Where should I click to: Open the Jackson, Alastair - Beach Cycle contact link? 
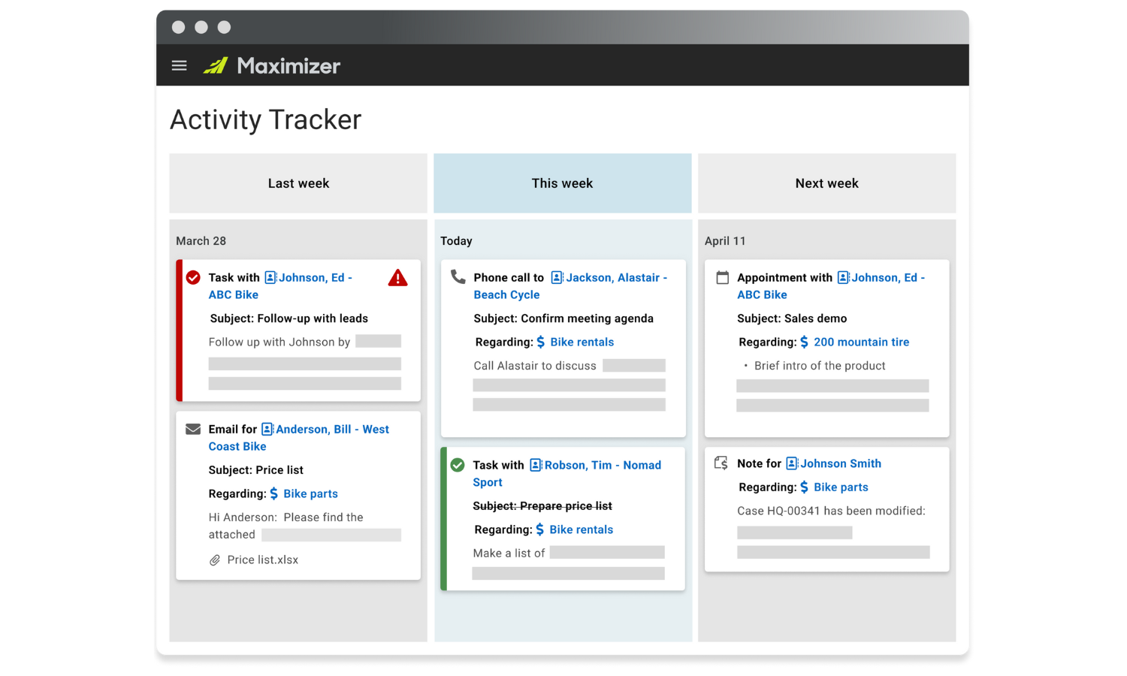click(615, 277)
